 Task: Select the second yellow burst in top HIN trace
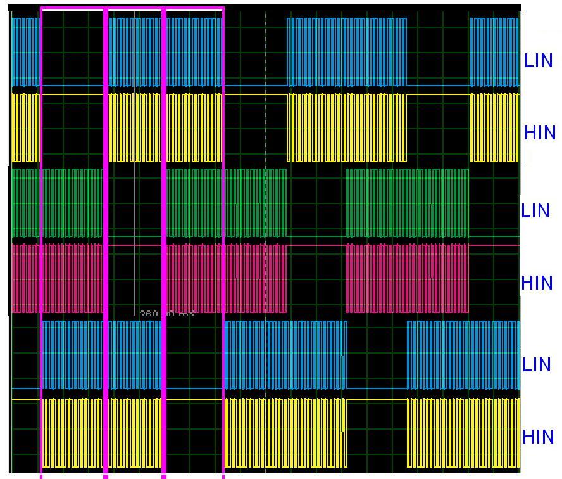coord(165,127)
